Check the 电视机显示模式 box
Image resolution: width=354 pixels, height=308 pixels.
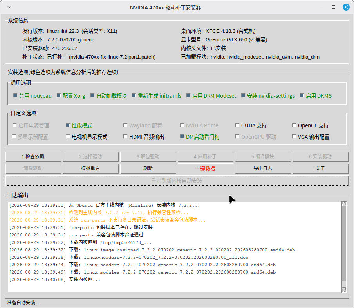68,136
